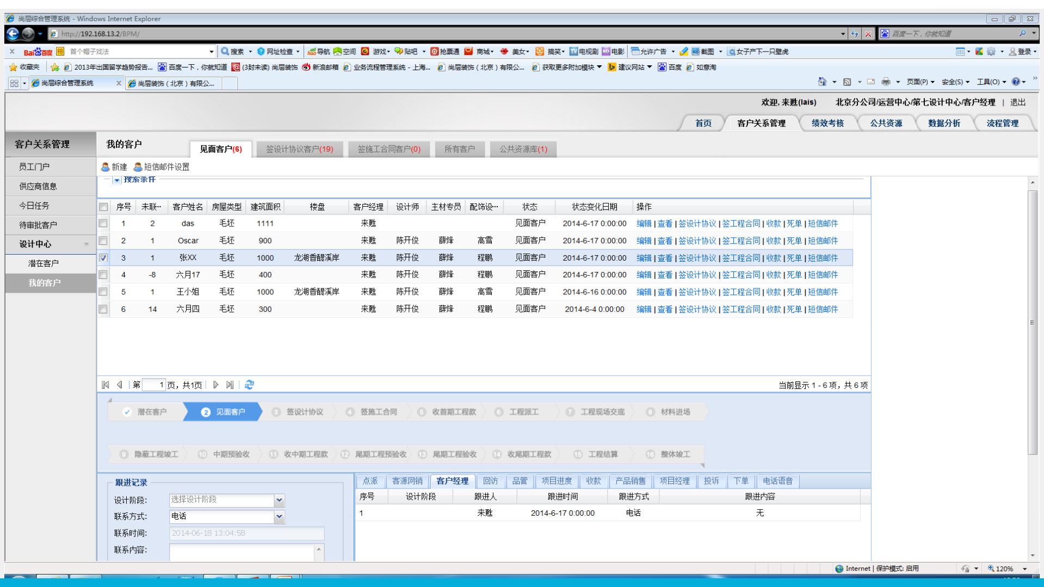Click the IE Home icon
Screen dimensions: 1044x587
(822, 82)
